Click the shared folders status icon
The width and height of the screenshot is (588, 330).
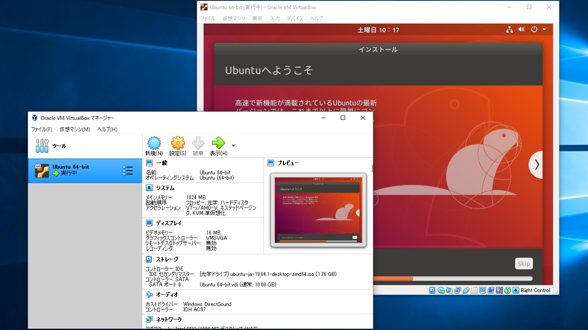coord(474,290)
